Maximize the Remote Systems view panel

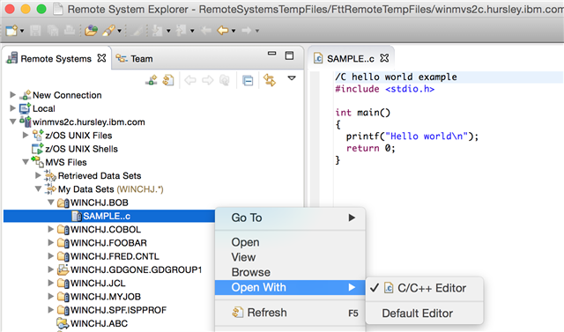[x=289, y=55]
